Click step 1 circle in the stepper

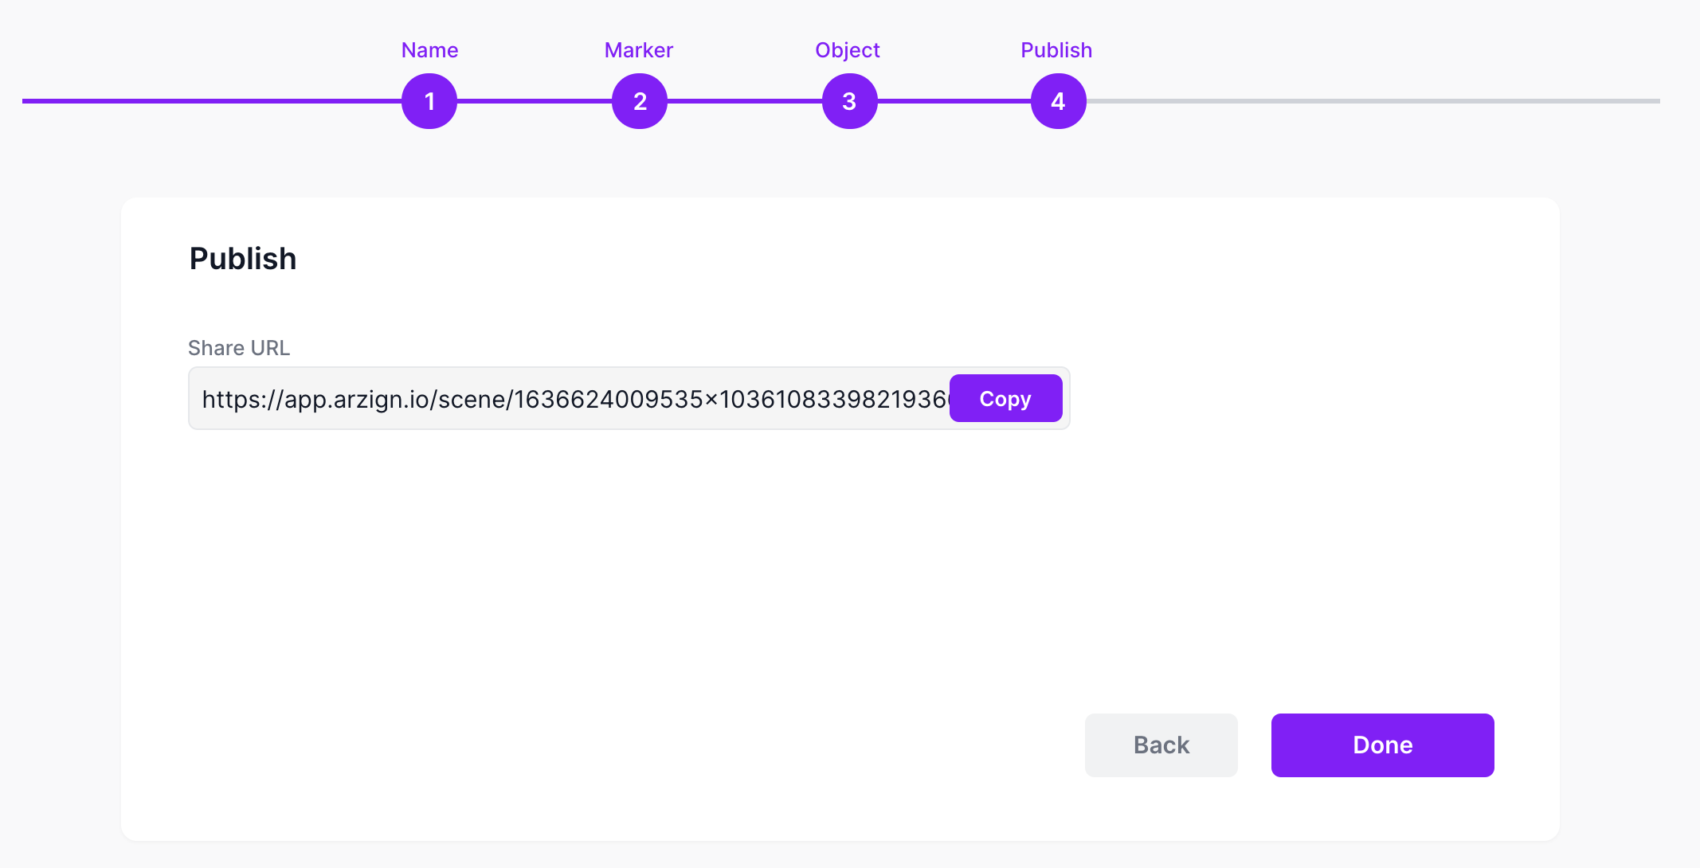point(429,101)
